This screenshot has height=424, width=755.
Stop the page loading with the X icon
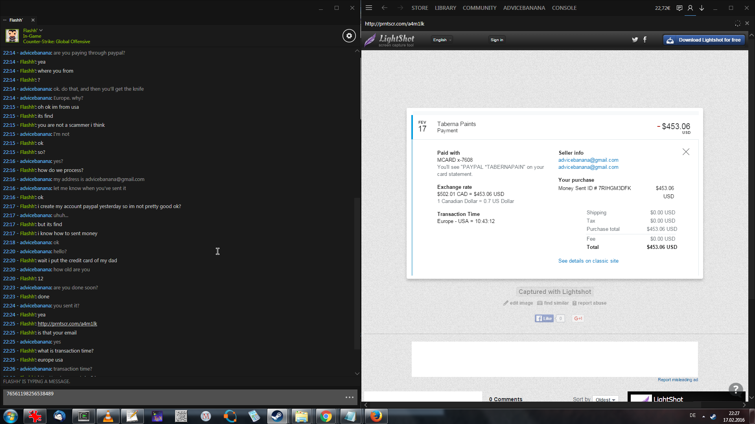click(x=747, y=24)
